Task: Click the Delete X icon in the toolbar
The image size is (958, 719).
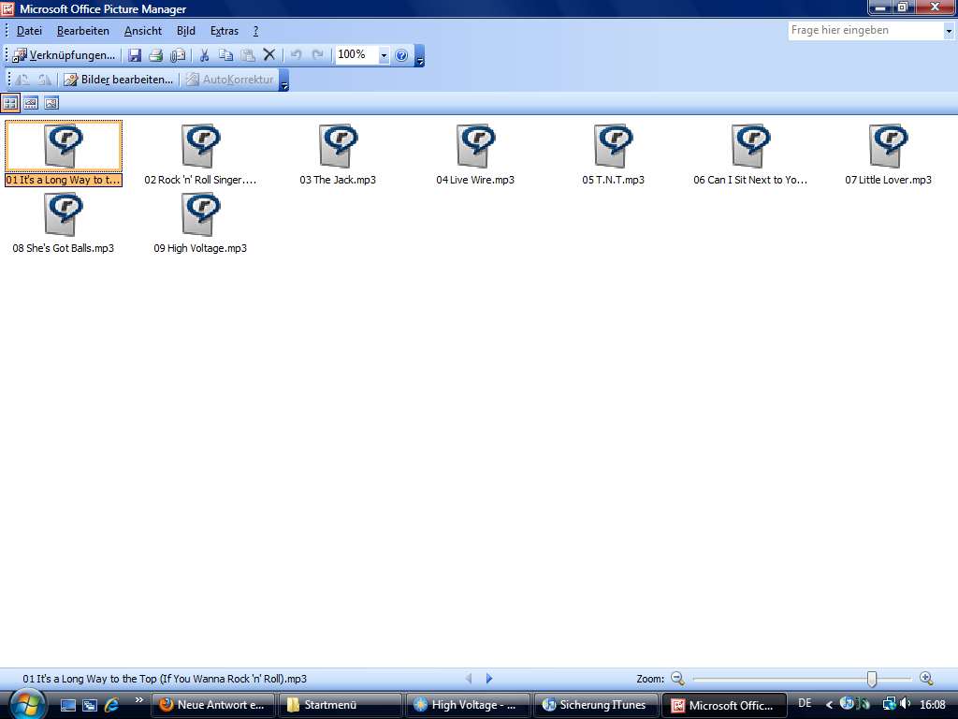Action: pyautogui.click(x=269, y=55)
